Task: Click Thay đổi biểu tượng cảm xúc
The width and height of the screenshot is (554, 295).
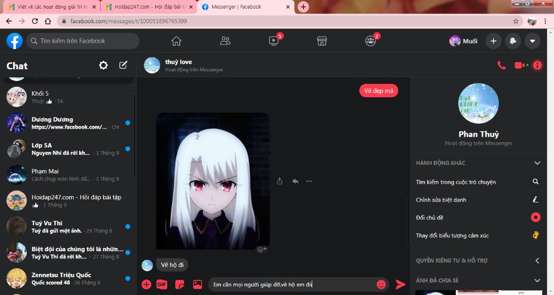Action: pos(478,236)
